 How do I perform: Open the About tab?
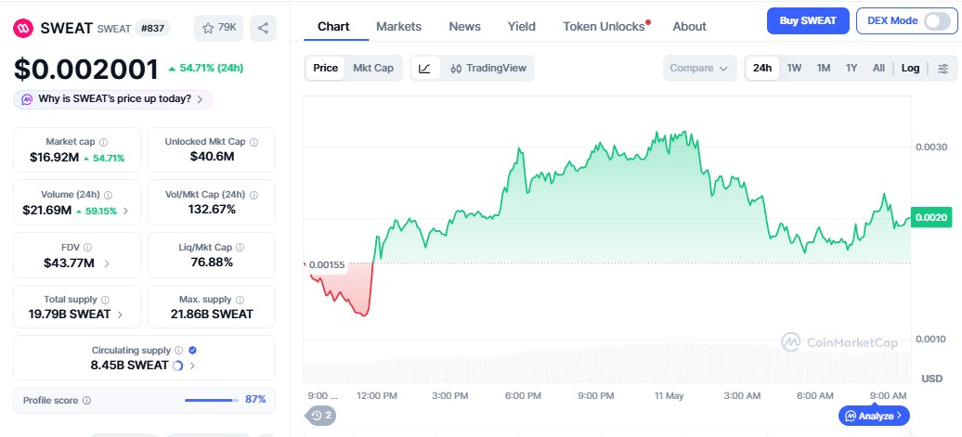click(x=690, y=26)
